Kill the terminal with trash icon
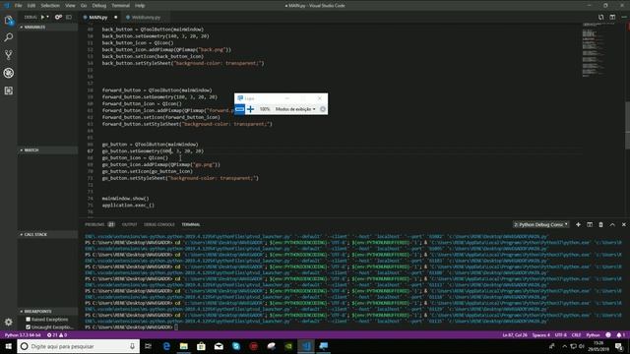Image resolution: width=630 pixels, height=354 pixels. point(601,225)
